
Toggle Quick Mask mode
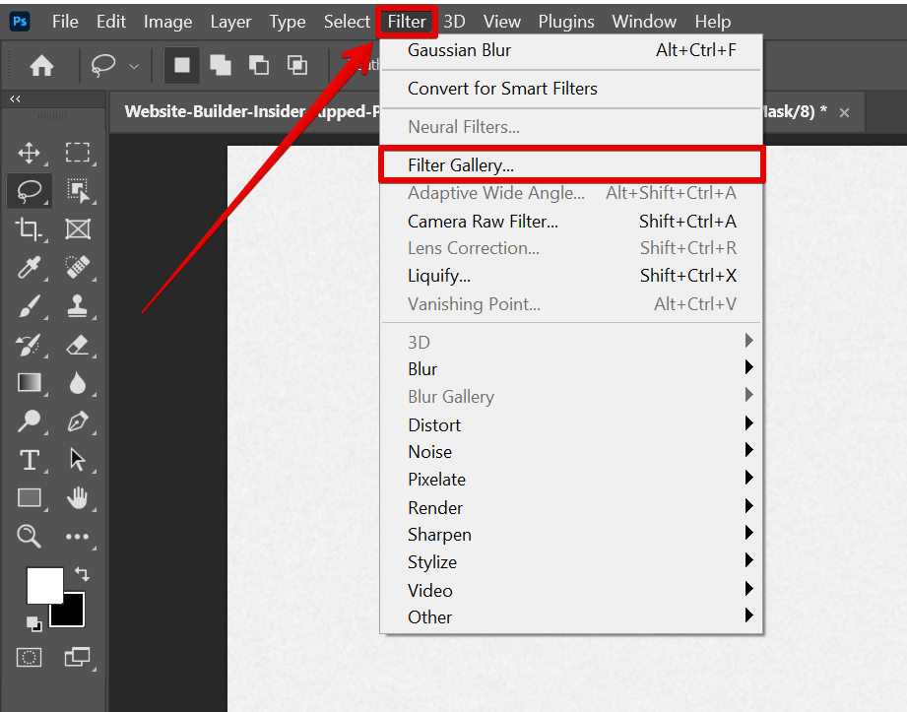(x=30, y=657)
